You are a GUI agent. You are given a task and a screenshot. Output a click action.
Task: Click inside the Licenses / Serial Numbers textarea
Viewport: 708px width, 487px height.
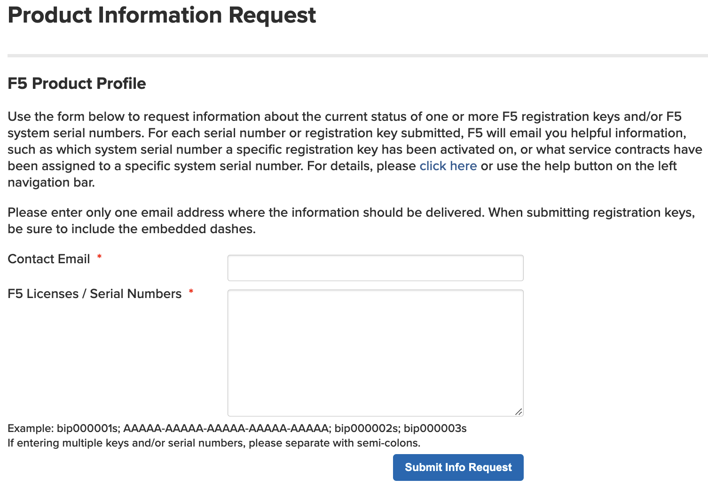pos(375,353)
